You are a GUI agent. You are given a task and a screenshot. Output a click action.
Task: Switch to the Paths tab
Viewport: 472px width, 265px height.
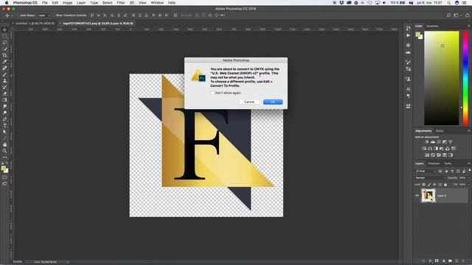point(448,163)
